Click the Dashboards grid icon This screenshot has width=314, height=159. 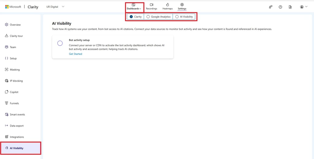pyautogui.click(x=134, y=5)
